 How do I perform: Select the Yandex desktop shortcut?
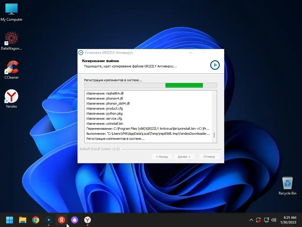[x=12, y=99]
